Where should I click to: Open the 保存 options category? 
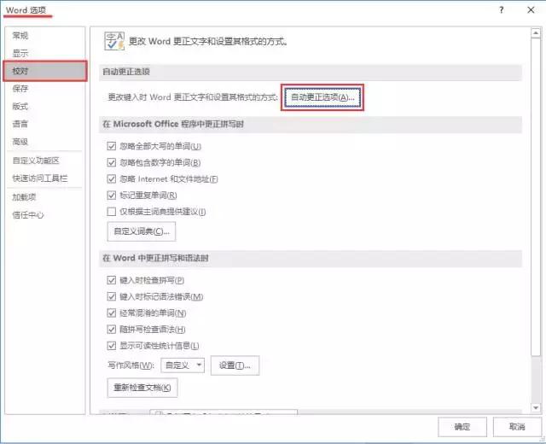20,89
